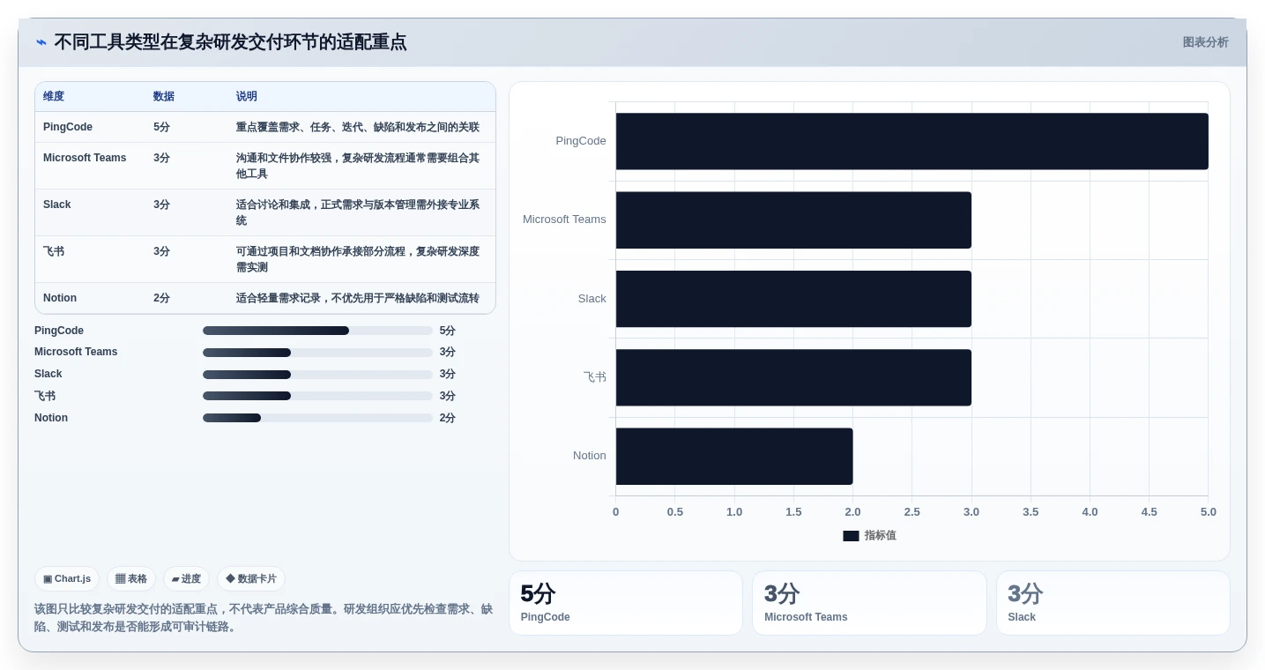Click the Notion y-axis label on chart
The image size is (1265, 670).
(590, 456)
